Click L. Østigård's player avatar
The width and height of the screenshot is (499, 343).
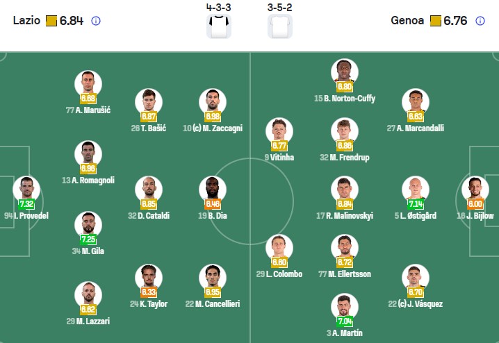tap(416, 190)
